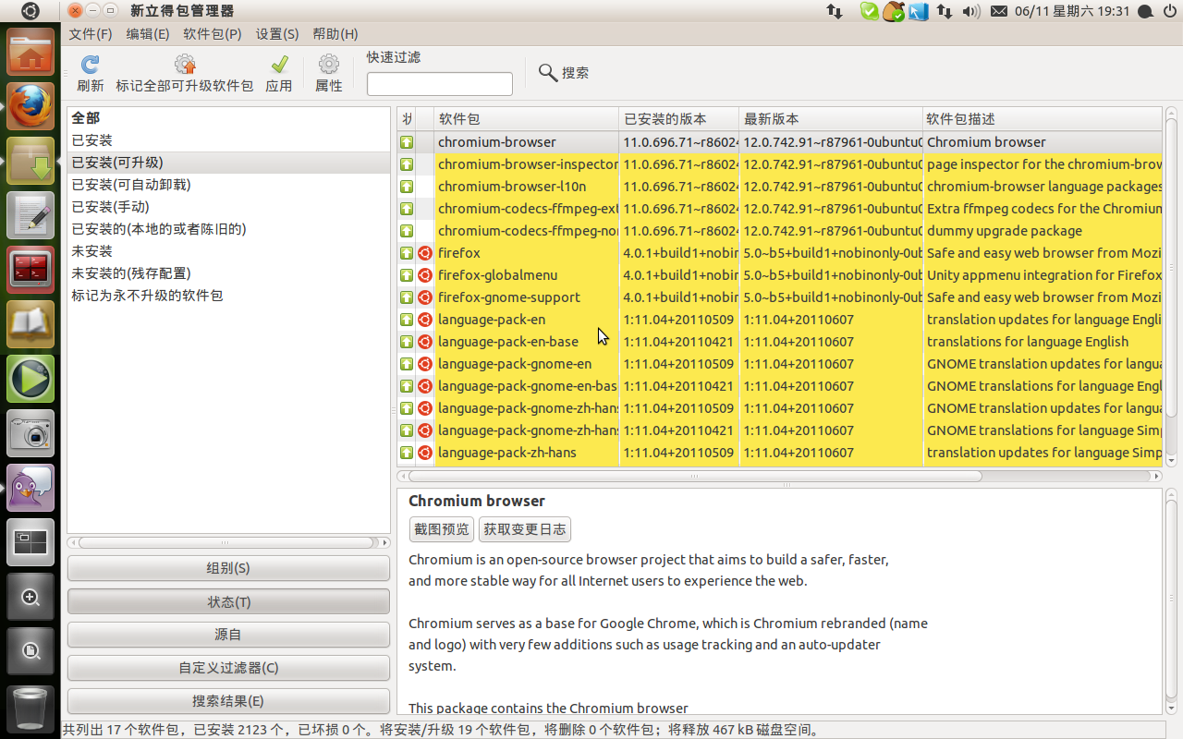
Task: Sort by the 最新版本 column header
Action: point(831,119)
